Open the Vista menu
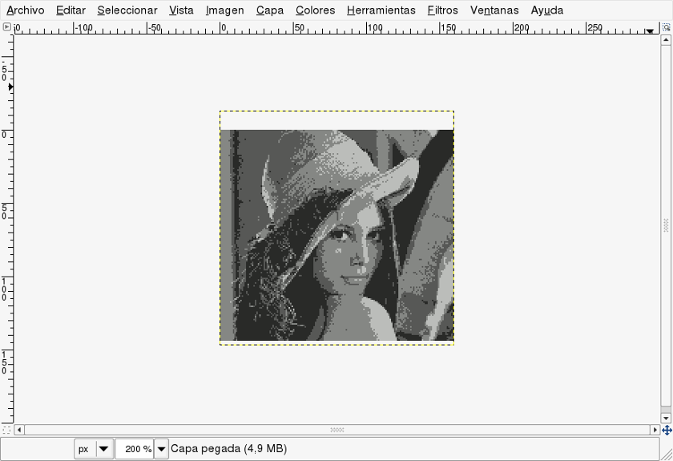Viewport: 673px width, 461px height. 181,10
